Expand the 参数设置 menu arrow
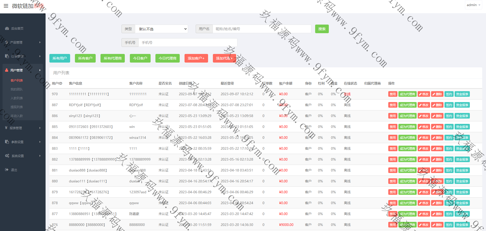Viewport: 486px width, 231px height. pyautogui.click(x=40, y=142)
